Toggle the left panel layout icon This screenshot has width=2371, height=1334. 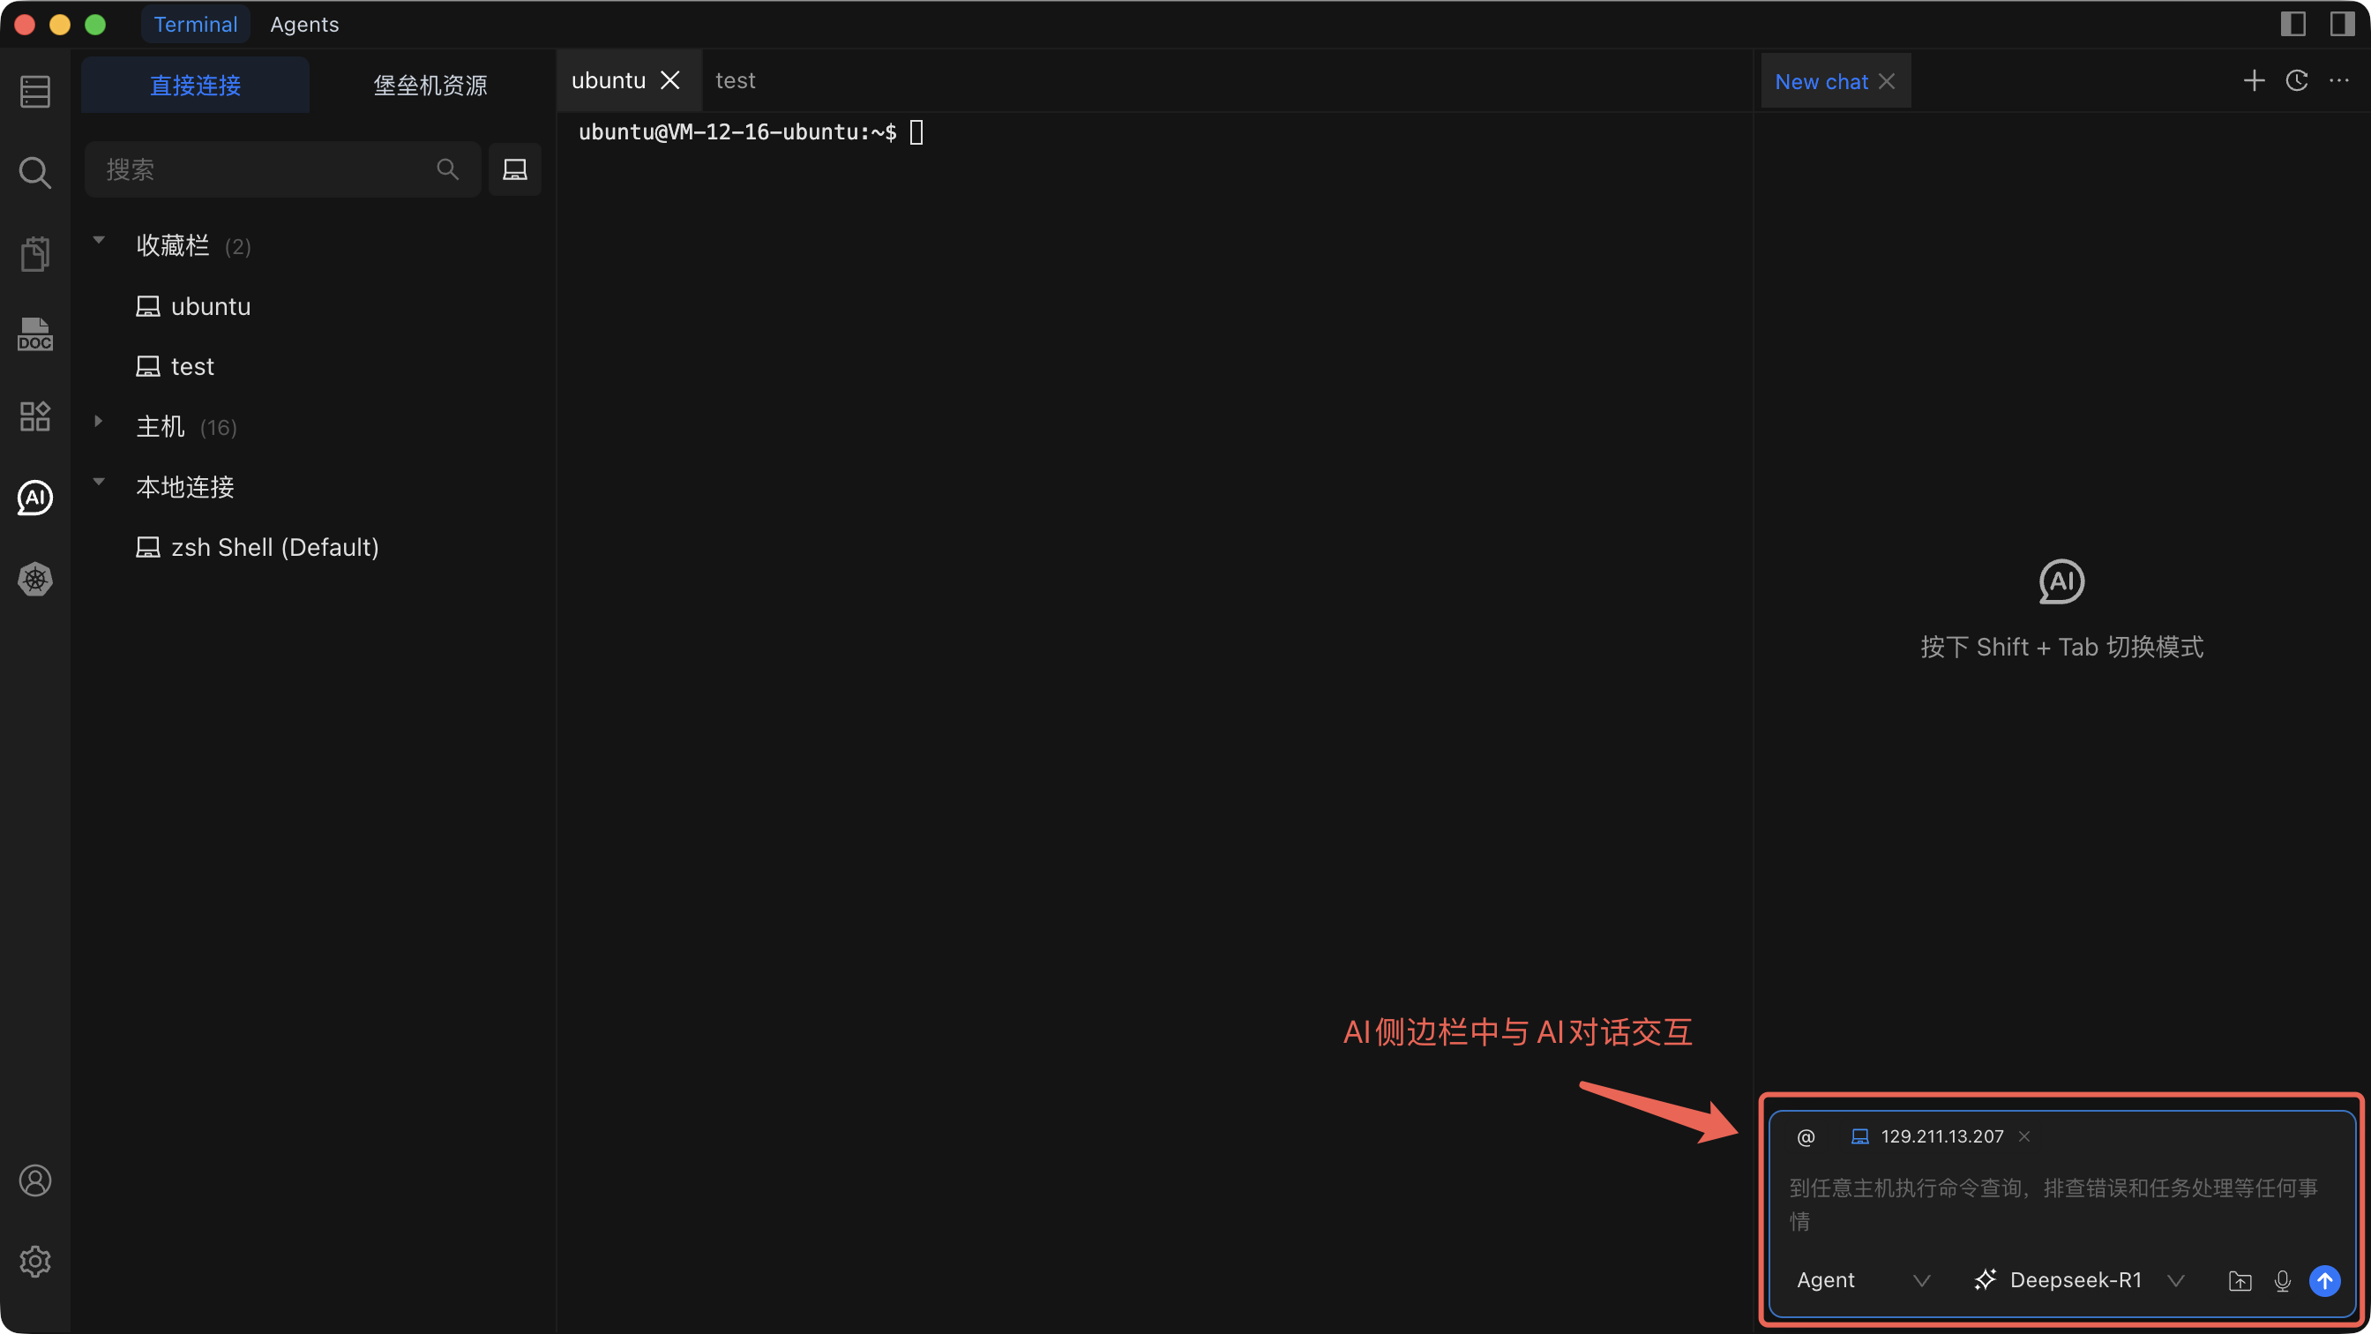[x=2292, y=24]
